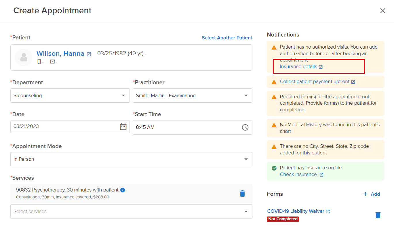The width and height of the screenshot is (394, 226).
Task: Open the clock time picker icon
Action: [245, 127]
